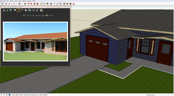Open the arc tool dropdown arrow
Screen dimensions: 174x96
click(17, 4)
